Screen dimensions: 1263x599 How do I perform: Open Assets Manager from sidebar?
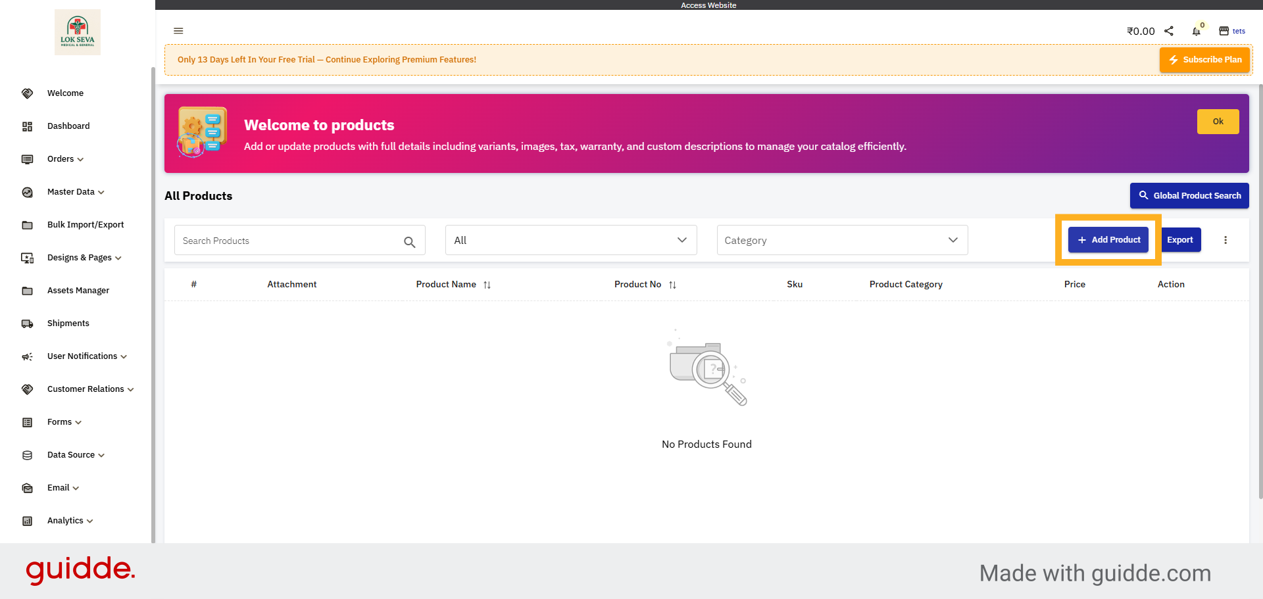(x=78, y=291)
